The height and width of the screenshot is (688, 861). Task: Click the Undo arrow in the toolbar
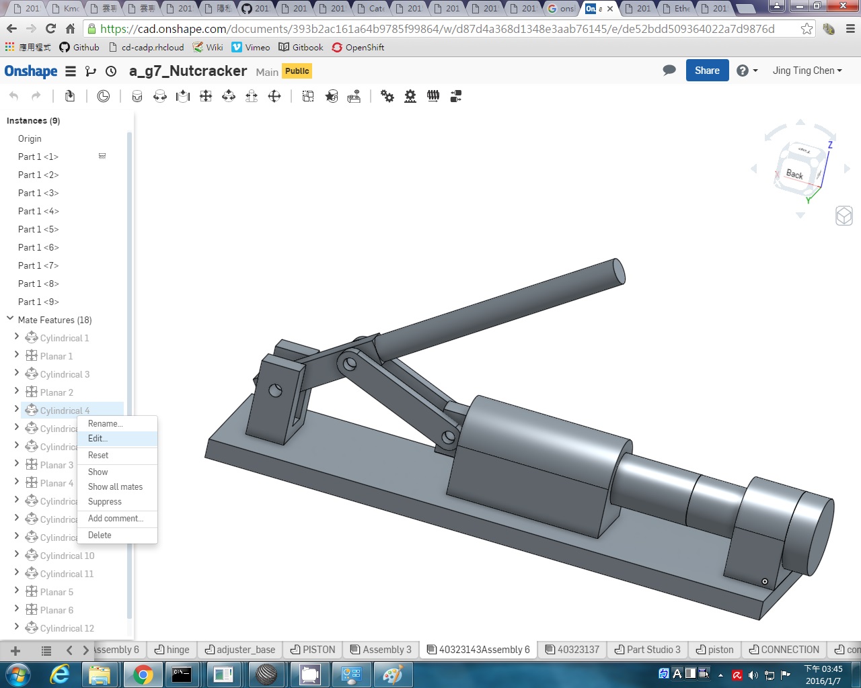14,96
